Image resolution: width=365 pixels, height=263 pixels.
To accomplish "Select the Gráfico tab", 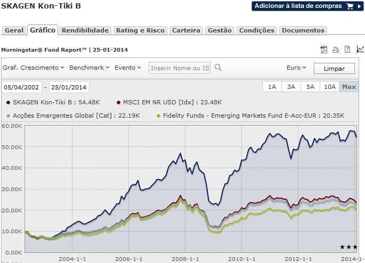I will click(x=43, y=30).
